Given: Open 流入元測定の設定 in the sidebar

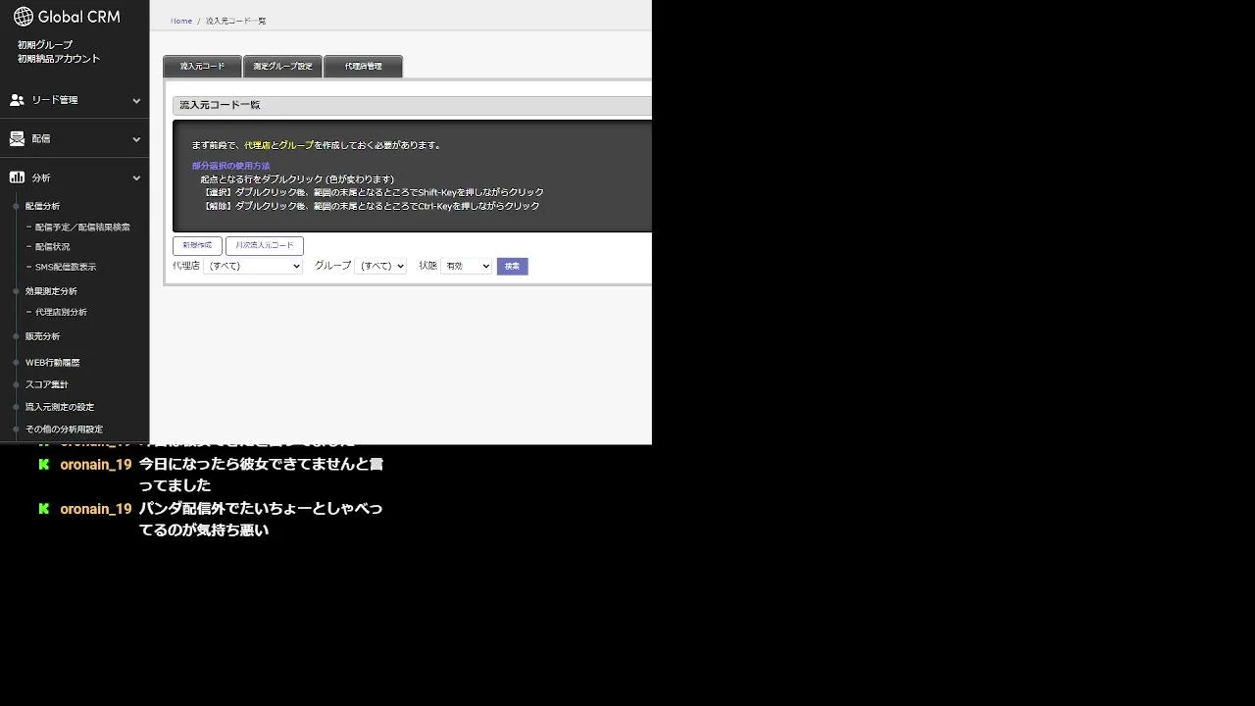Looking at the screenshot, I should point(60,407).
